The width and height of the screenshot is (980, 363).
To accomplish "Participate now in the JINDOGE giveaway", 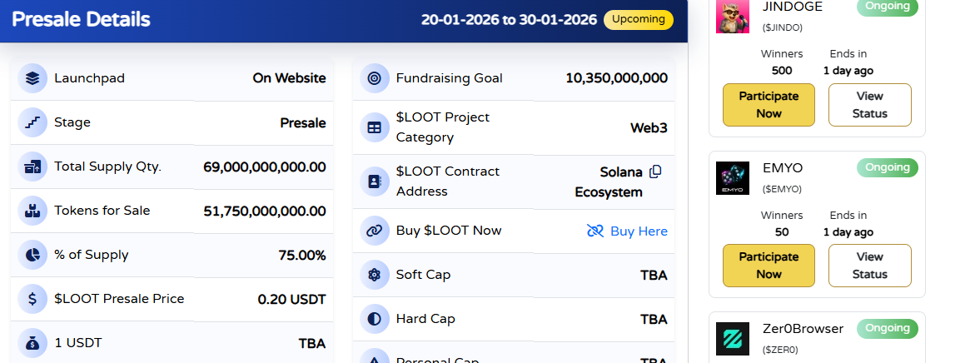I will pyautogui.click(x=769, y=105).
